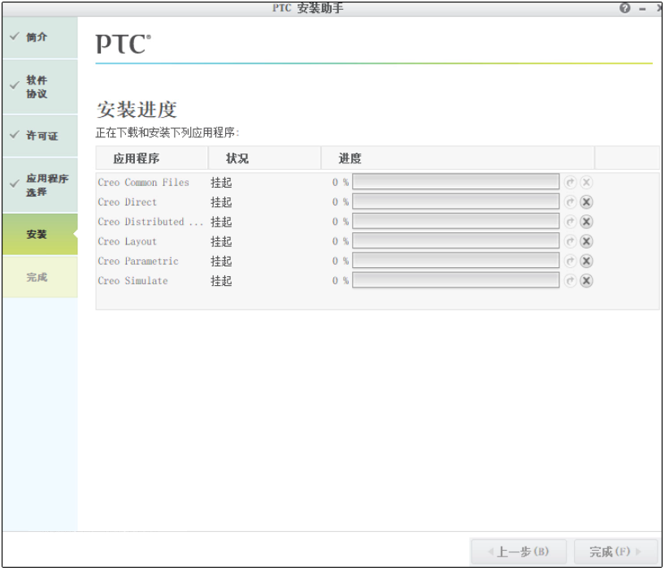Select the Creo Layout row name

point(128,241)
